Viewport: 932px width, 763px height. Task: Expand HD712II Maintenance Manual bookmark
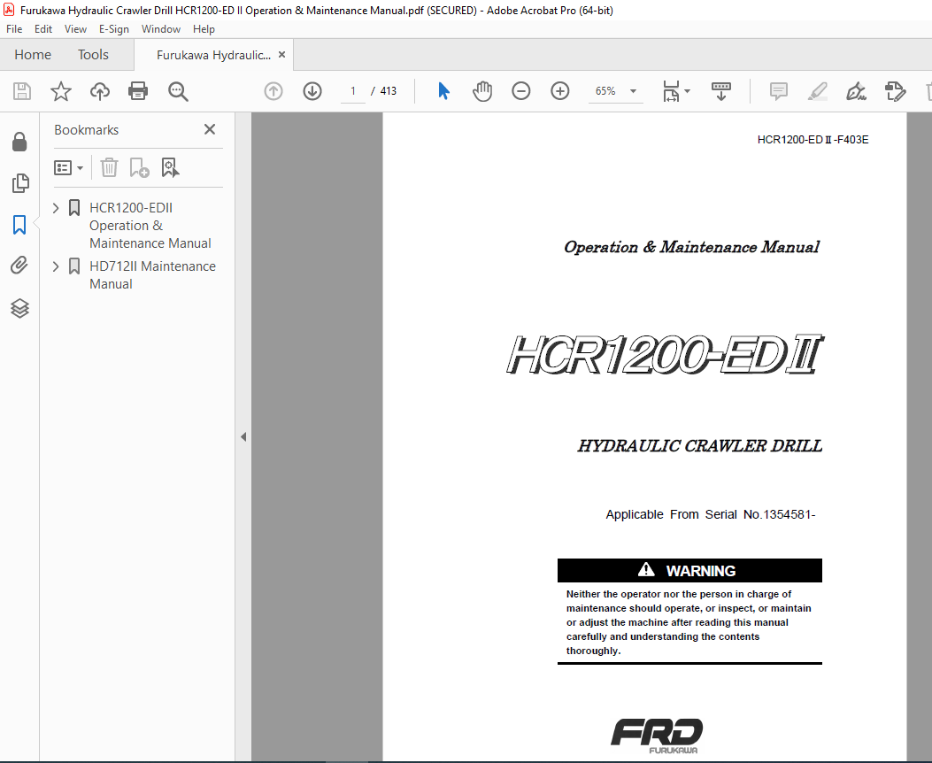tap(56, 266)
